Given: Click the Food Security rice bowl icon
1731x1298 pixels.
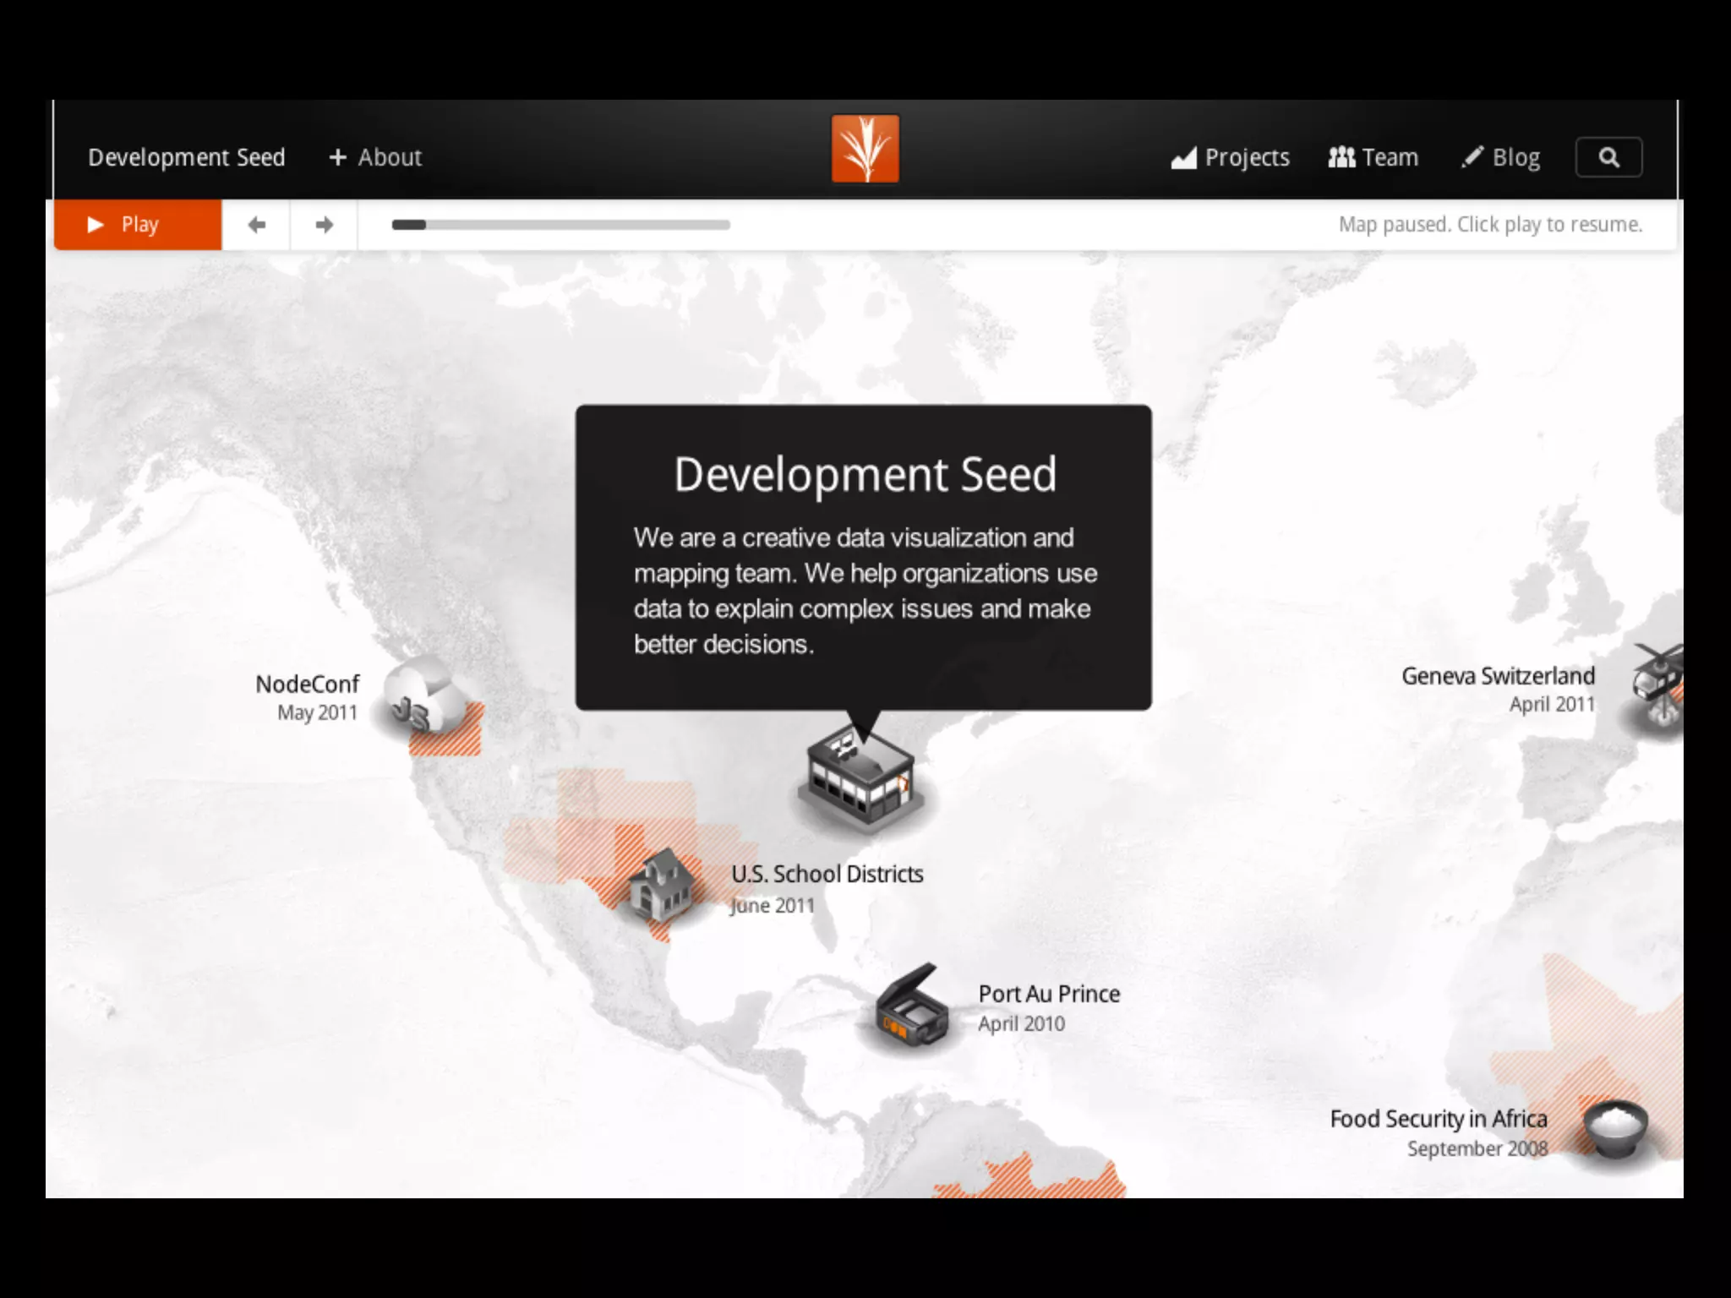Looking at the screenshot, I should tap(1615, 1129).
